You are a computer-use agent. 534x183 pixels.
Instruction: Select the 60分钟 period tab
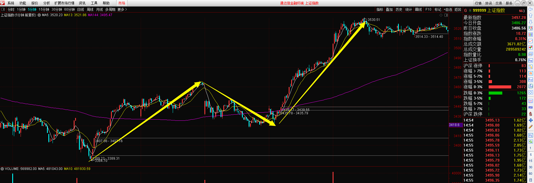click(70, 9)
